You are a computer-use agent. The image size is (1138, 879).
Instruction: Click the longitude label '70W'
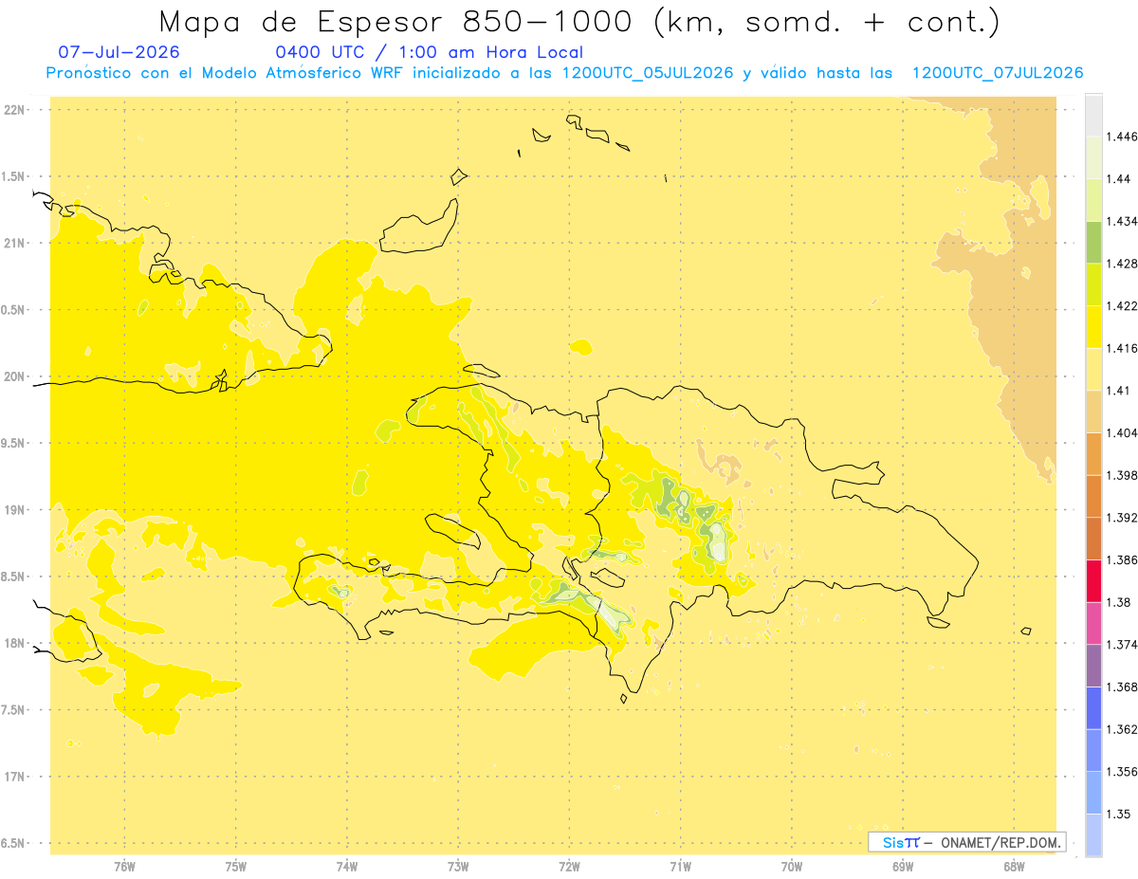tap(792, 867)
